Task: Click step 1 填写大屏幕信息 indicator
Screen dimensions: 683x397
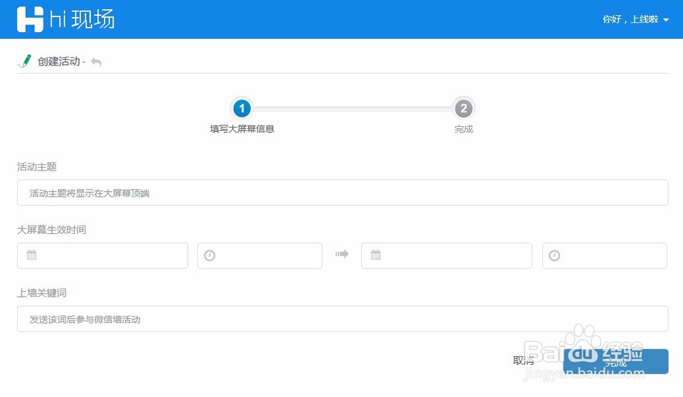Action: (242, 108)
